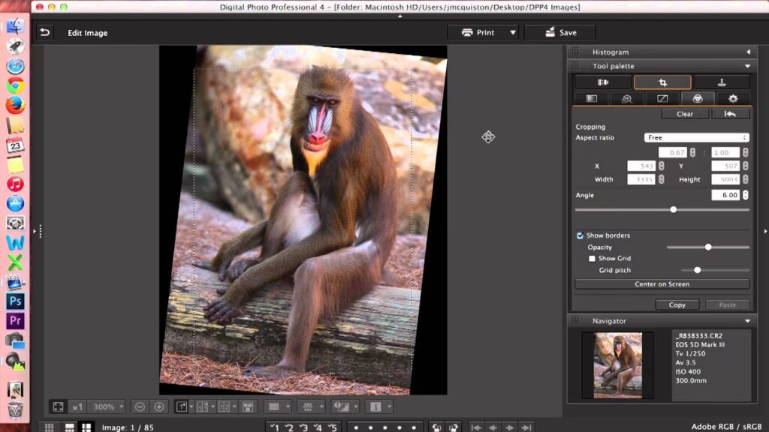
Task: Enable the Show Grid checkbox
Action: (592, 258)
